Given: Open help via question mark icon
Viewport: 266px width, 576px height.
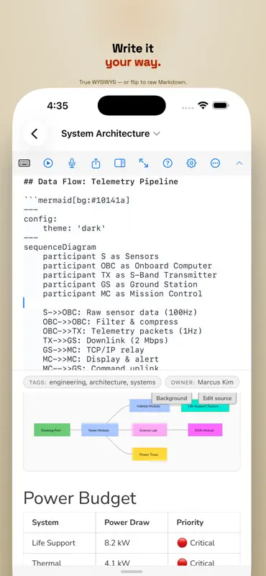Looking at the screenshot, I should tap(168, 163).
